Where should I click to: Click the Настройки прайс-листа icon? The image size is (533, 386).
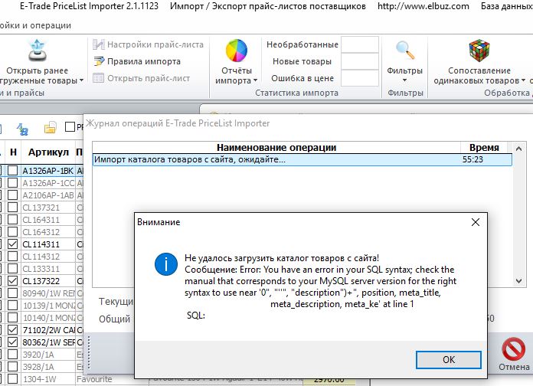[x=99, y=44]
